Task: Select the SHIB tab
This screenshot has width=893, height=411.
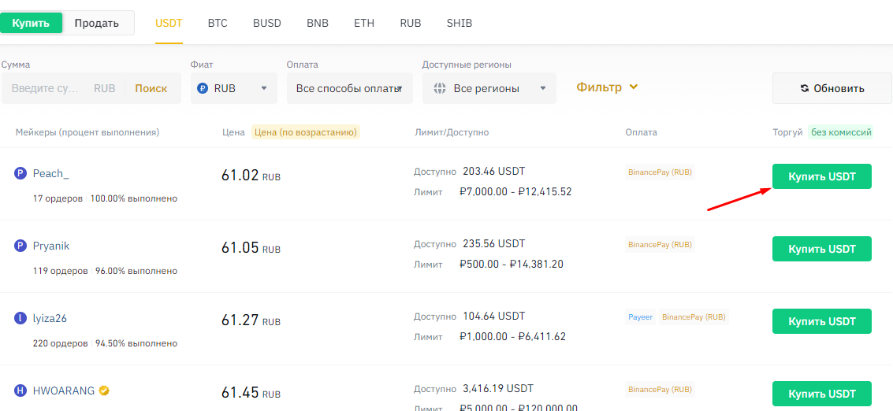Action: pyautogui.click(x=459, y=24)
